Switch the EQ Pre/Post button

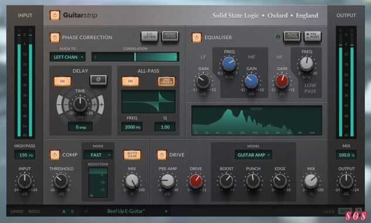pos(312,36)
